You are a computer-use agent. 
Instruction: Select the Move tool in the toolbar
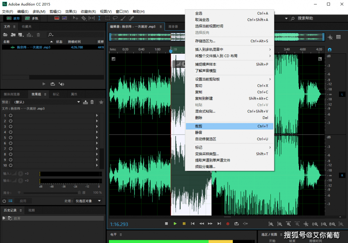(76, 18)
